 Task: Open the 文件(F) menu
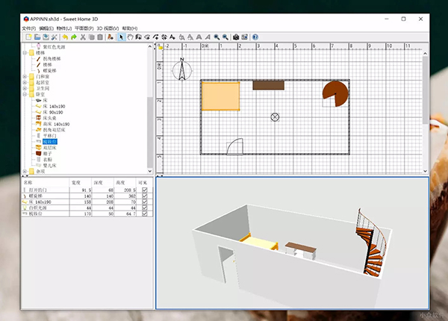29,28
